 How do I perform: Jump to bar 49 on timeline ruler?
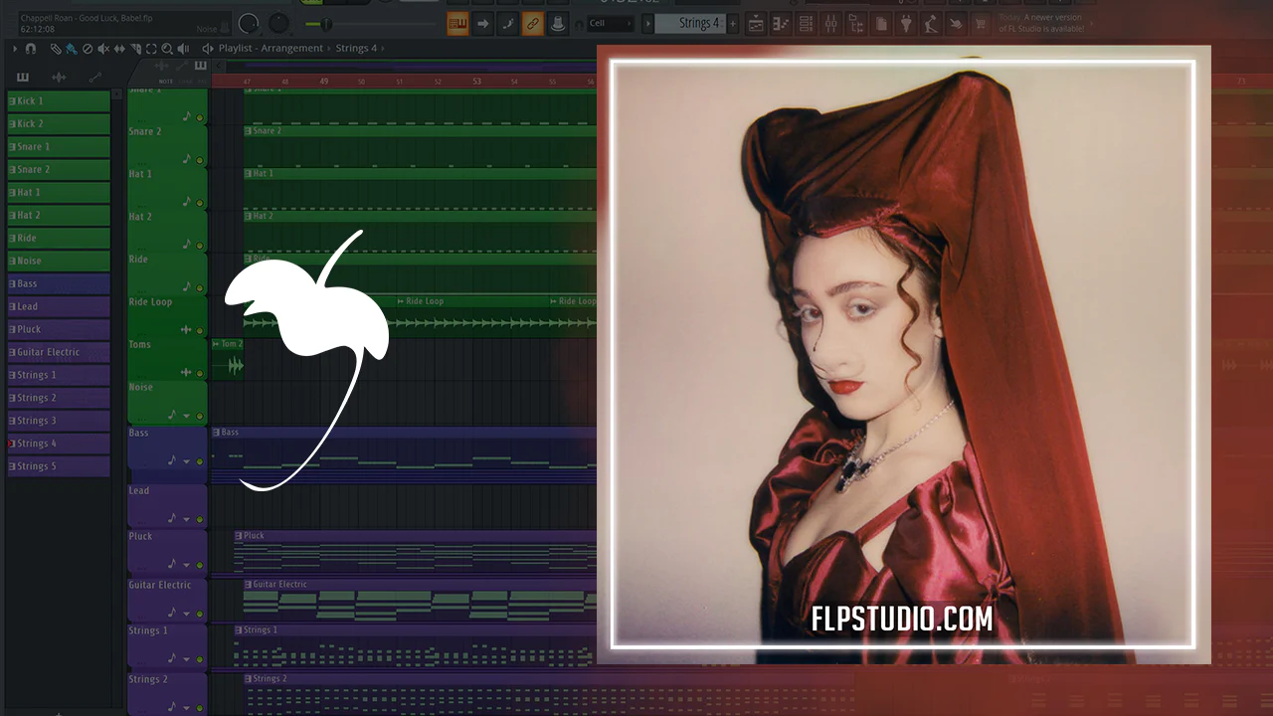323,82
